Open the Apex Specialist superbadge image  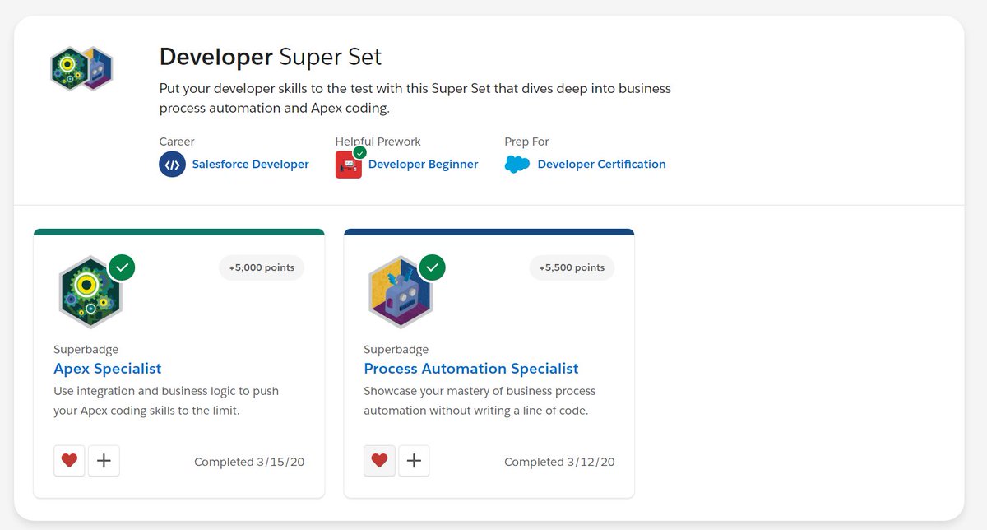click(90, 292)
